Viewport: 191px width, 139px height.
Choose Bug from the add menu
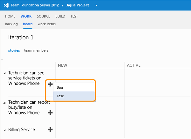74,87
